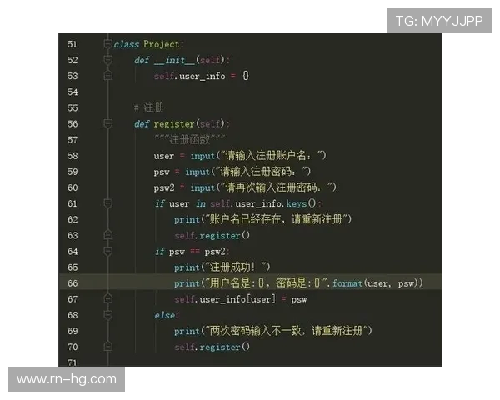
Task: Click the else keyword on line 68
Action: tap(165, 316)
